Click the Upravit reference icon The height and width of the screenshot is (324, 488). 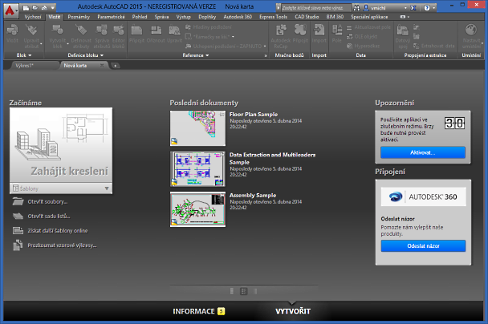click(x=174, y=30)
